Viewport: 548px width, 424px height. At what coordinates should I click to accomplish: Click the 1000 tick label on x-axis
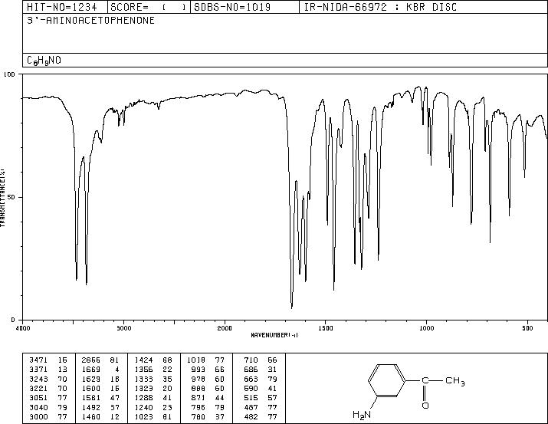pyautogui.click(x=426, y=328)
